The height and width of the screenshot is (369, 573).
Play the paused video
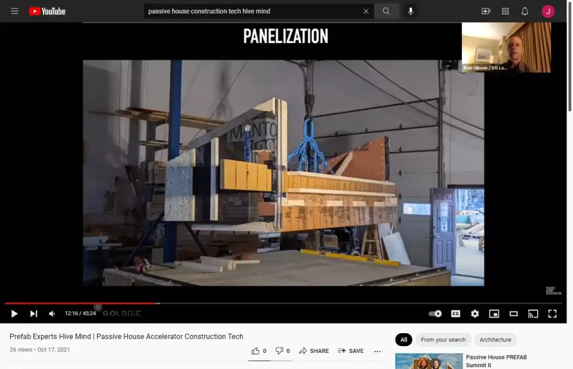tap(14, 313)
